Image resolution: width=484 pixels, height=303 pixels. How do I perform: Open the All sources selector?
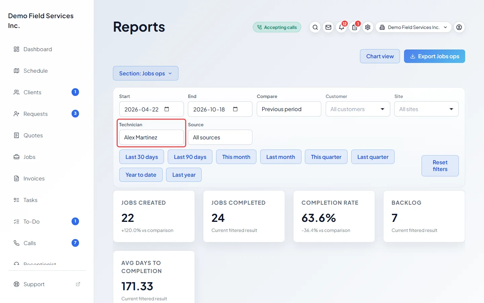(x=220, y=137)
